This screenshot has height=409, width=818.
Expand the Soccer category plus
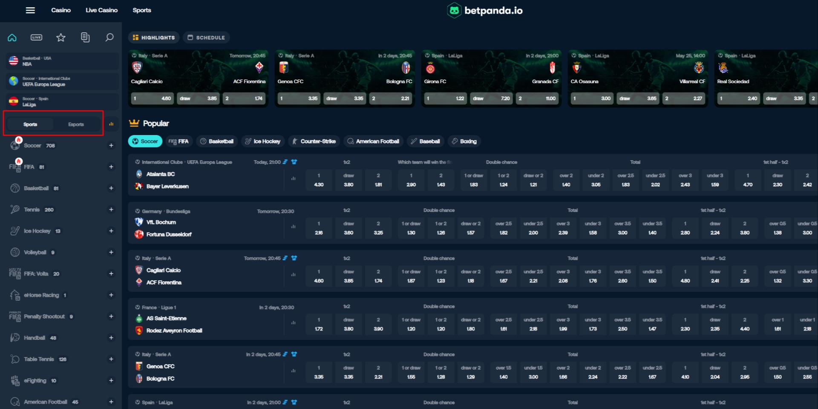(111, 145)
